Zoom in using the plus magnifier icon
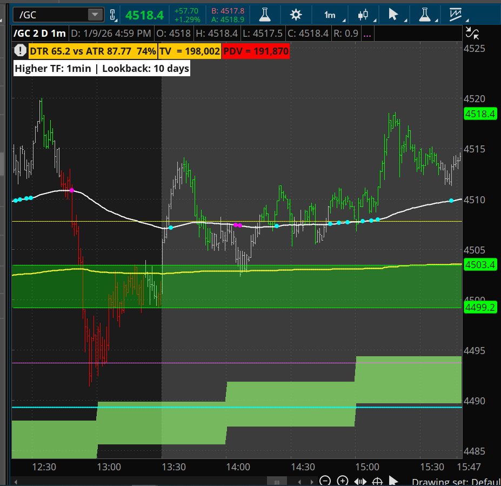This screenshot has height=486, width=501. tap(343, 481)
